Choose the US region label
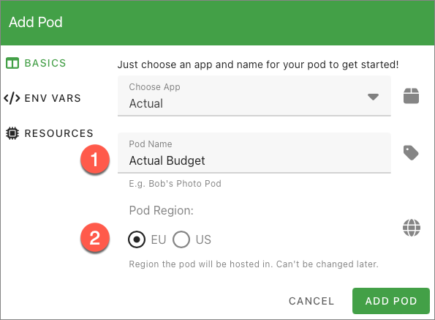This screenshot has width=435, height=320. coord(203,239)
